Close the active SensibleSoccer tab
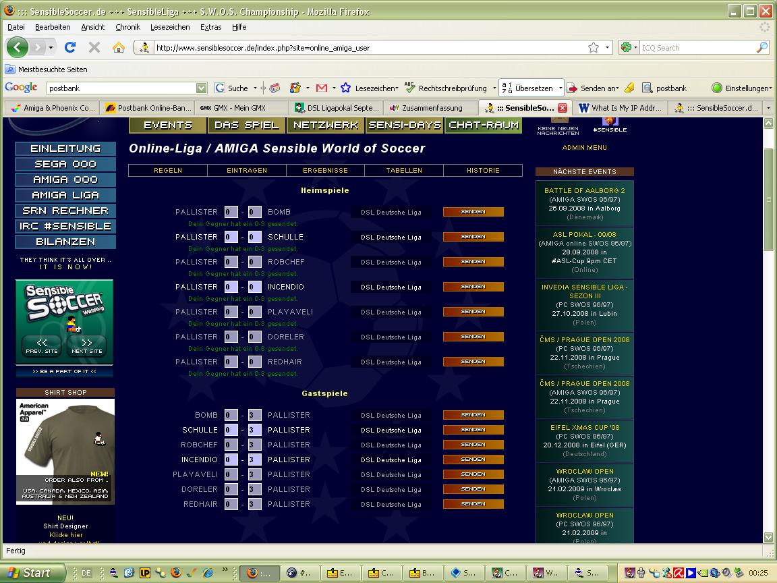777x583 pixels. pyautogui.click(x=563, y=108)
